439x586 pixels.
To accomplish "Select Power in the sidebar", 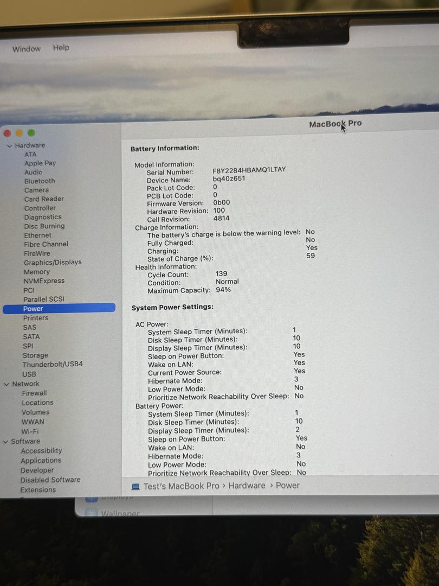I will pyautogui.click(x=33, y=309).
